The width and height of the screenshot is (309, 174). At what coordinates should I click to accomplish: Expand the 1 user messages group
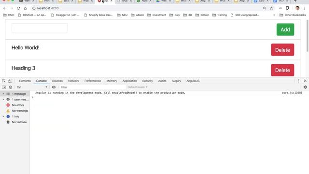pos(3,100)
